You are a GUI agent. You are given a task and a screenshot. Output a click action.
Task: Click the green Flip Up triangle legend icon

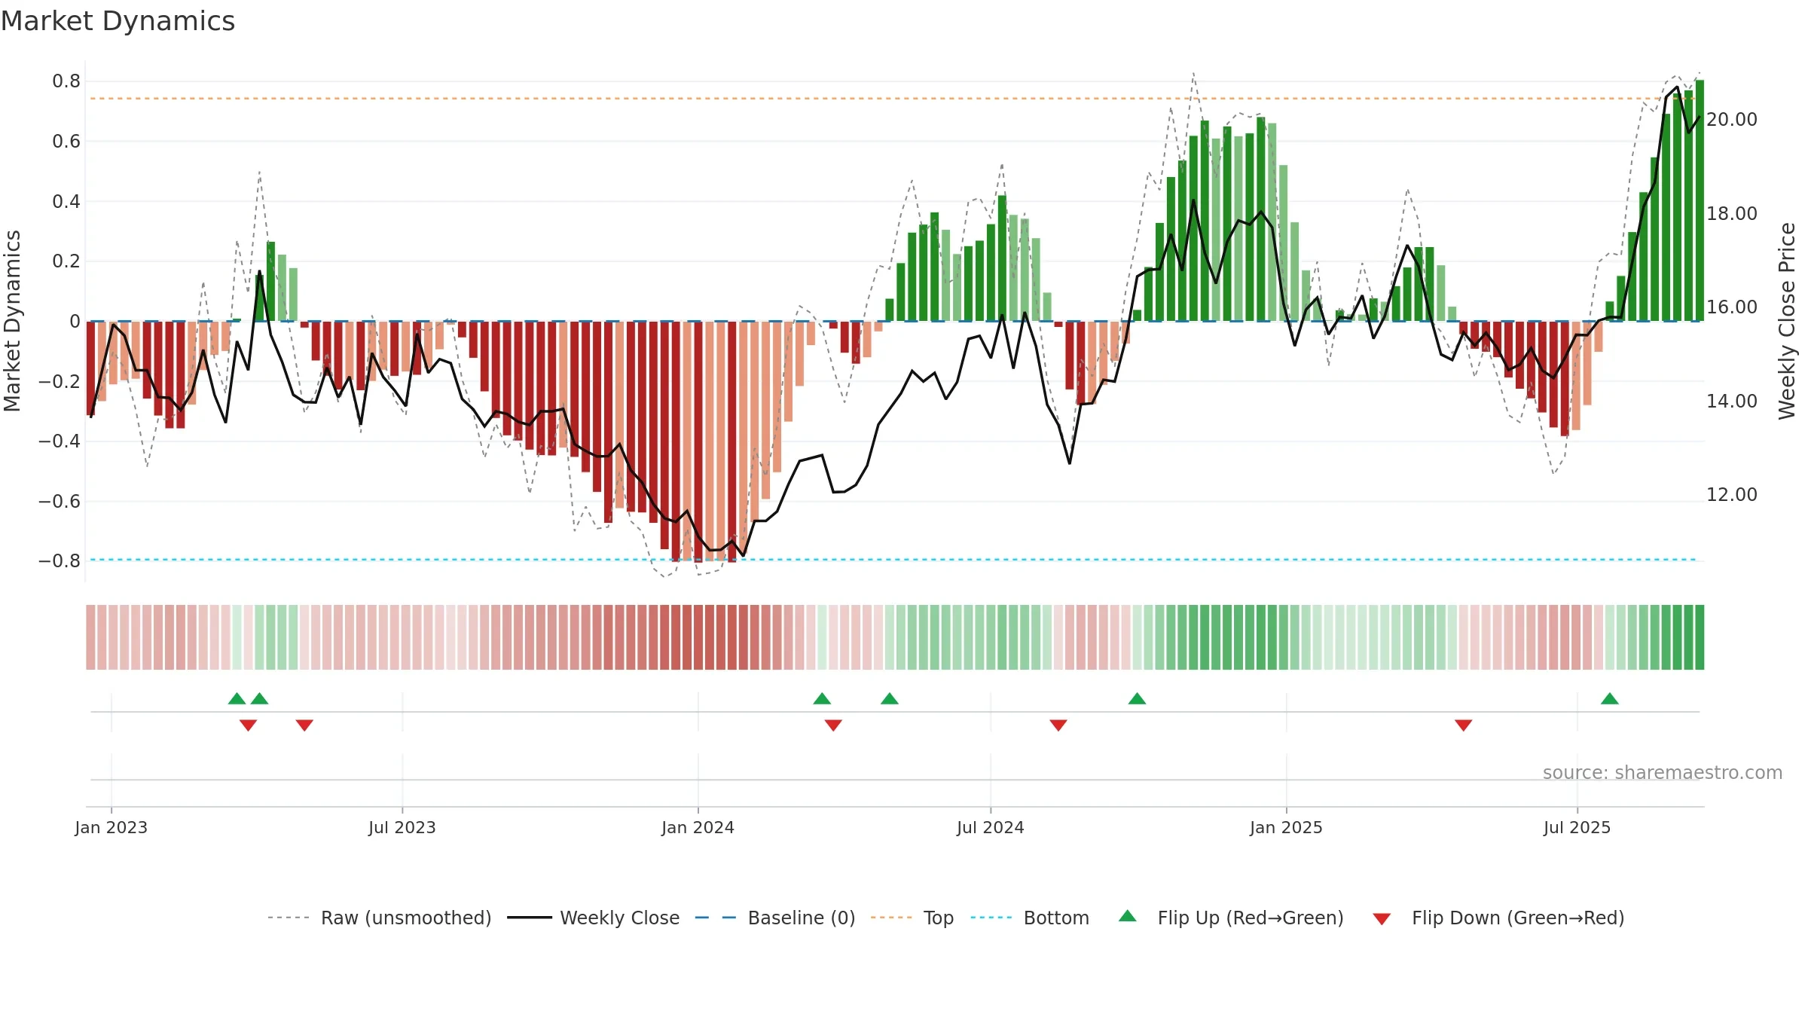coord(1128,916)
